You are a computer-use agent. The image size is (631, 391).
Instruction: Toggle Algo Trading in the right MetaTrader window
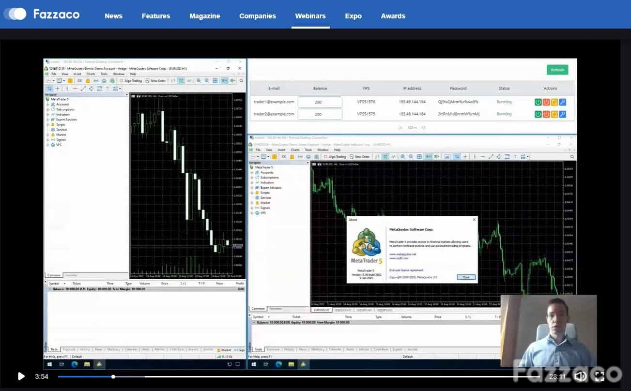[x=335, y=157]
